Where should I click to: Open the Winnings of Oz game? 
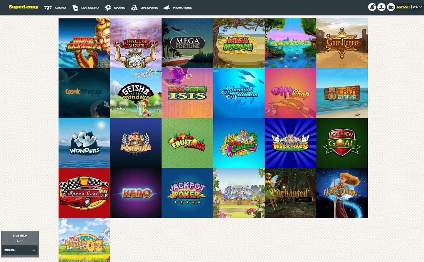[84, 240]
